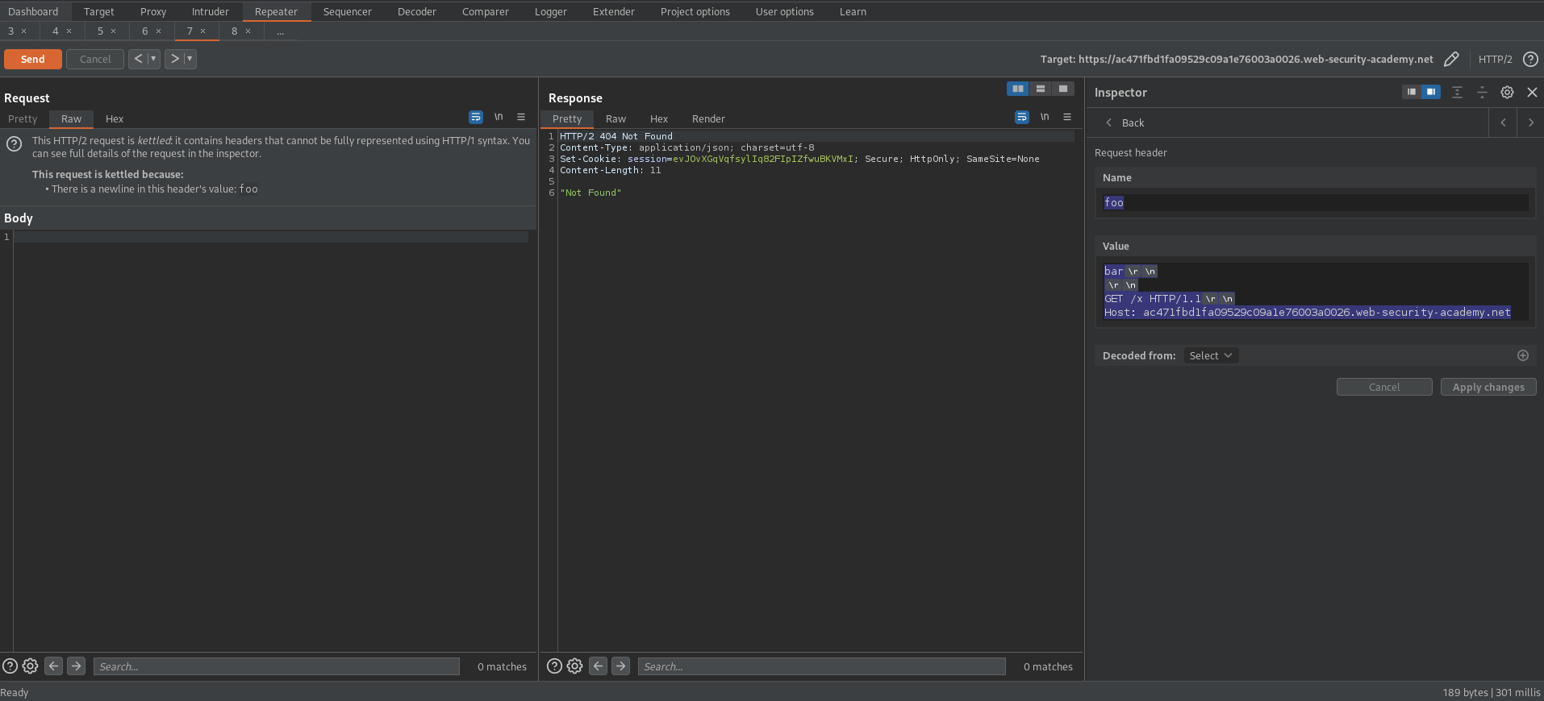
Task: Add new Repeater tab via ellipsis
Action: tap(281, 31)
